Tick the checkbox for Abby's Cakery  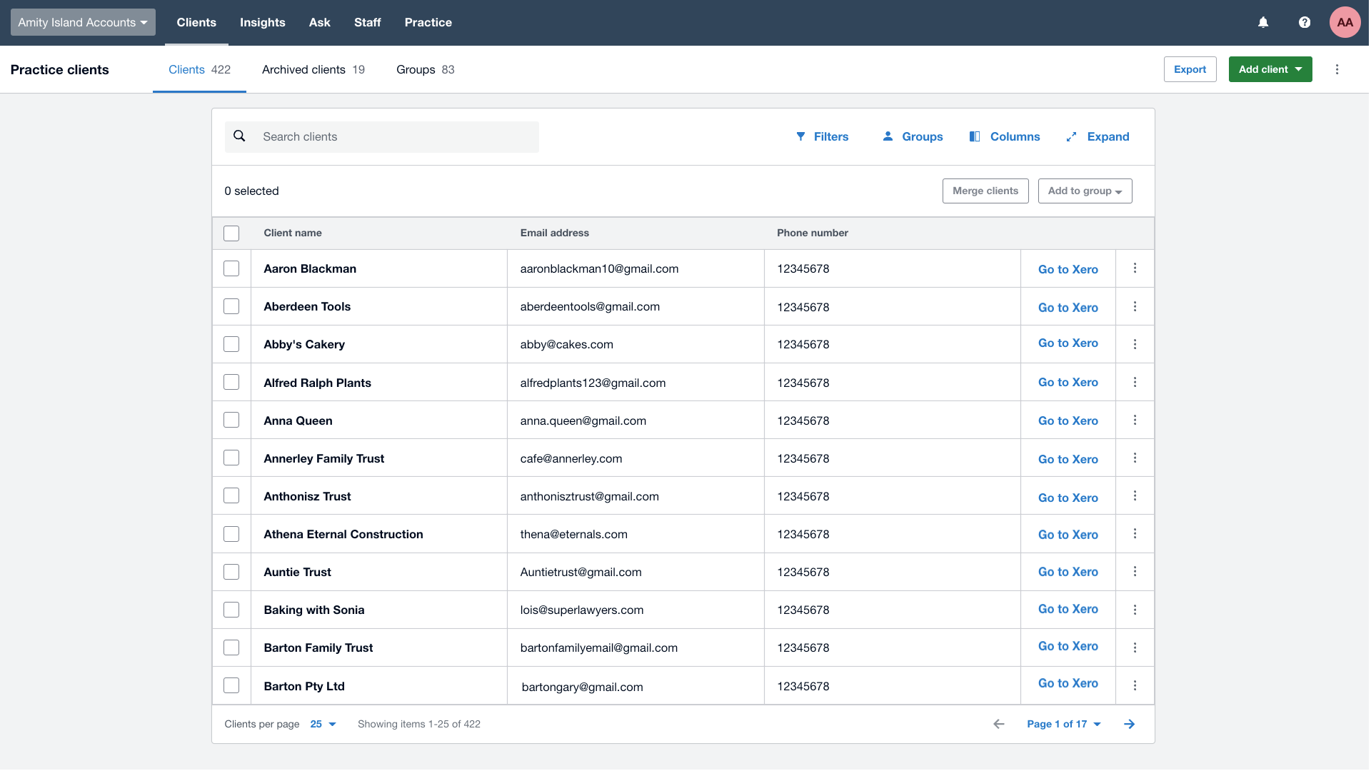click(x=231, y=344)
